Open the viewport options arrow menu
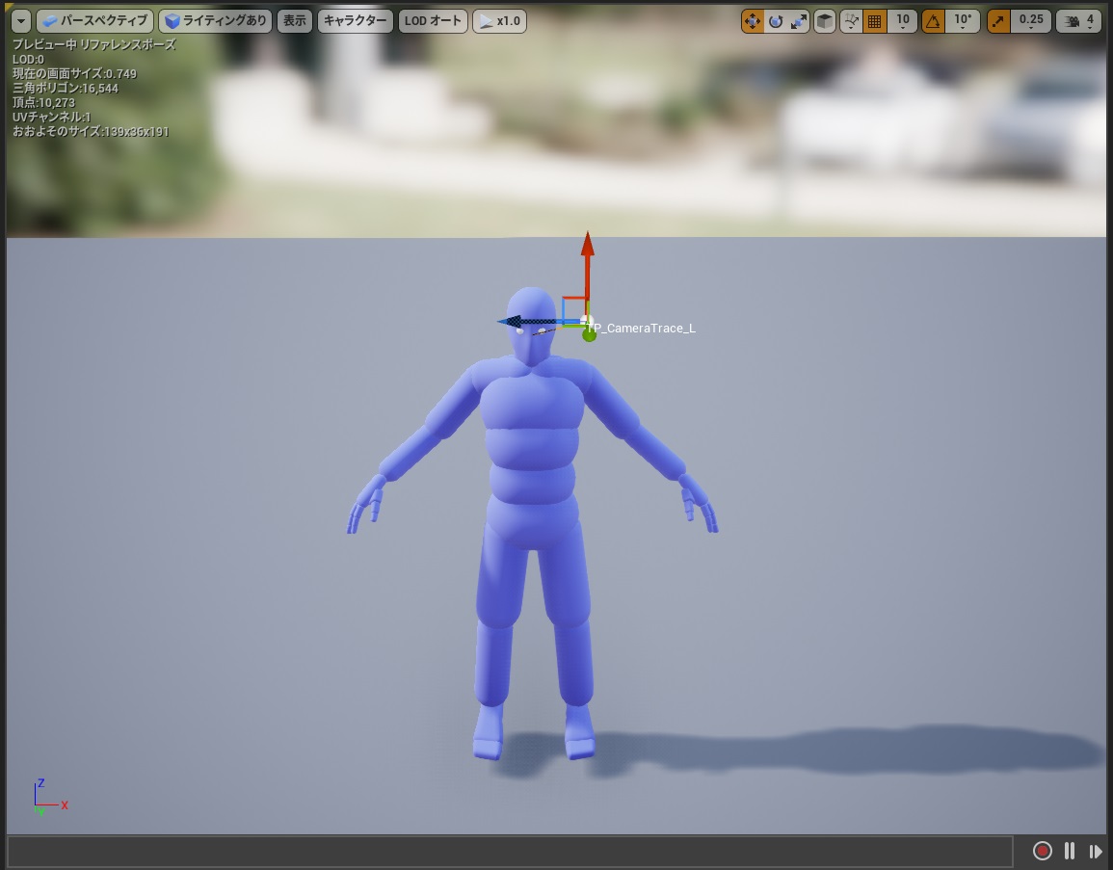Viewport: 1113px width, 870px height. coord(21,21)
